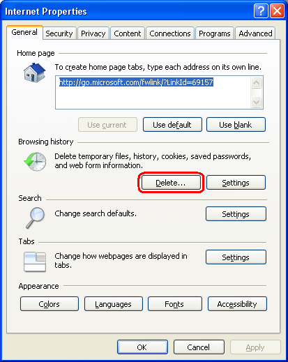
Task: Click the 'Change search defaults.' text
Action: click(x=96, y=213)
